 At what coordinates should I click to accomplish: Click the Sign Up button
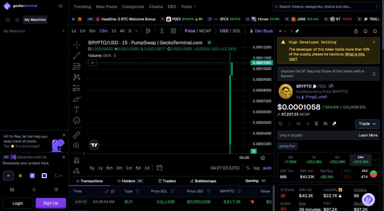[x=51, y=203]
